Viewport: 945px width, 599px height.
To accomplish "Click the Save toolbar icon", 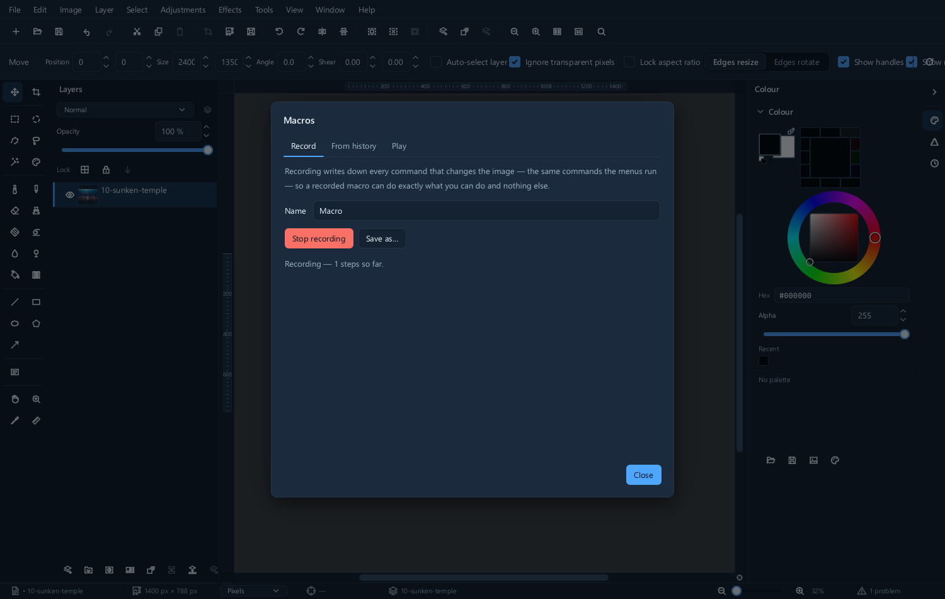I will coord(59,32).
